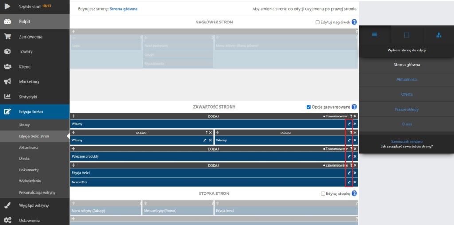The width and height of the screenshot is (454, 225).
Task: Uncheck the Opcje zaawansowane checkbox
Action: click(309, 107)
